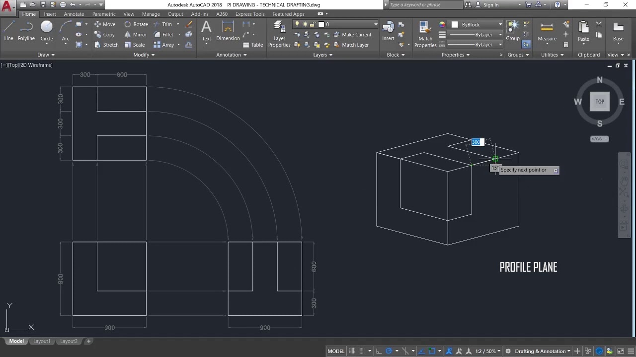Click the WCS label under ViewCube
This screenshot has height=357, width=636.
[x=599, y=139]
